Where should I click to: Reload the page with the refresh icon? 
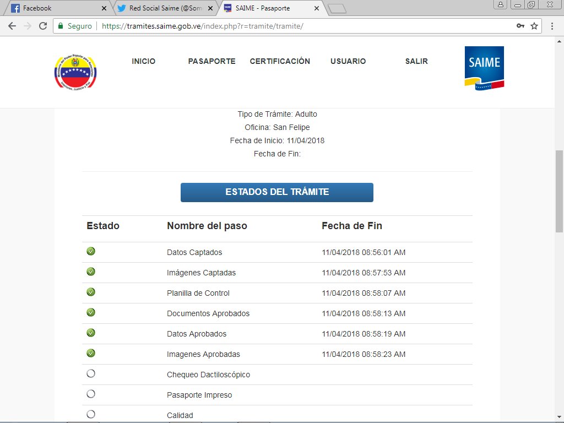pos(43,26)
